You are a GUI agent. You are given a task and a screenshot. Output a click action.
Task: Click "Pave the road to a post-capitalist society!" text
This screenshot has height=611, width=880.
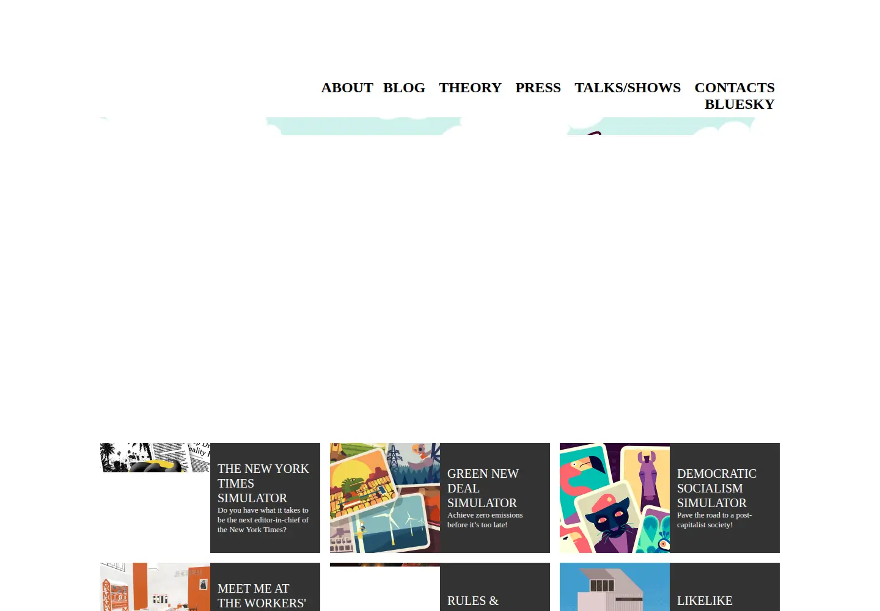714,520
